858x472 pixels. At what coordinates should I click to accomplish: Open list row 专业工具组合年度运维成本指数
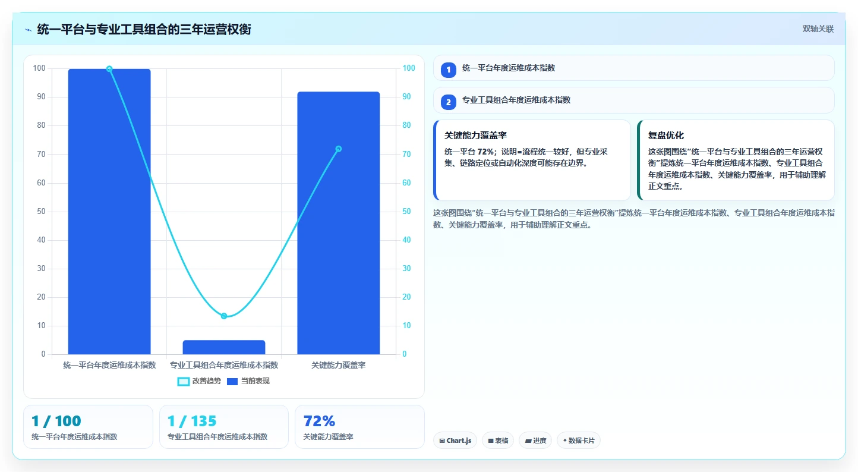[x=634, y=100]
